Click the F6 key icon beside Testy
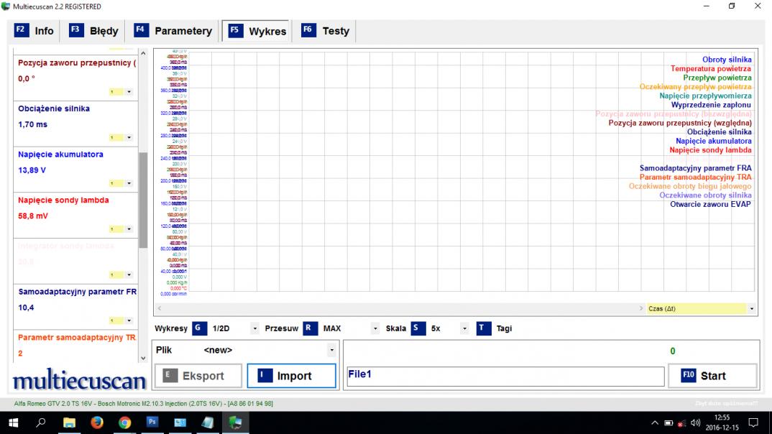Viewport: 772px width, 434px height. click(308, 30)
